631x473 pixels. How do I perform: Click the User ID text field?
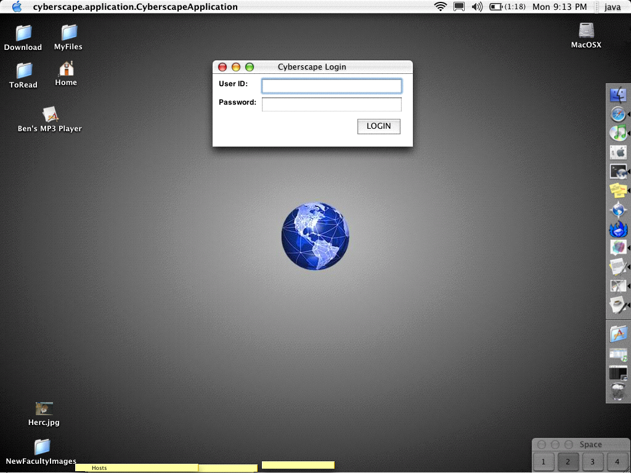click(x=332, y=86)
